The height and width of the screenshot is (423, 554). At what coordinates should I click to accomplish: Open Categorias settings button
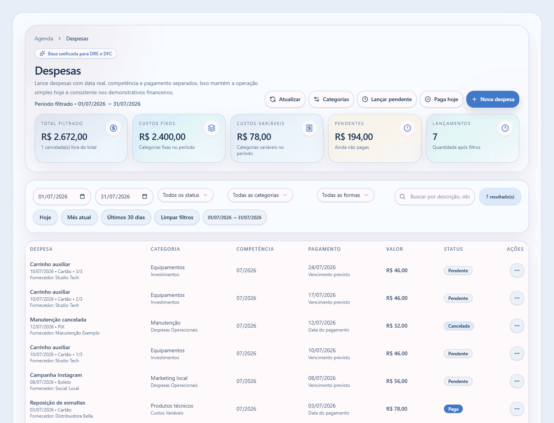pos(331,99)
